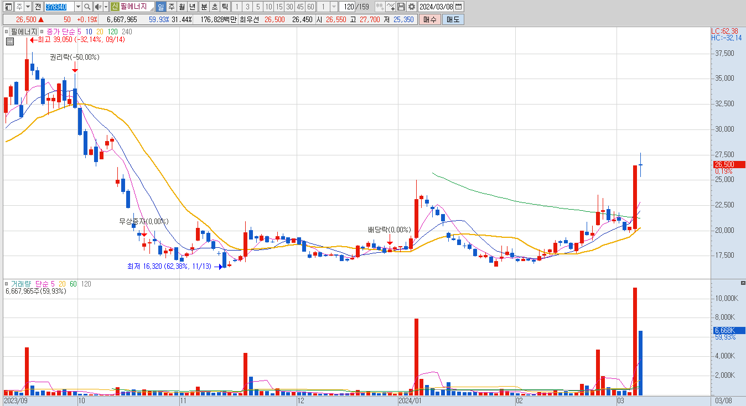
Task: Click the data table grid icon
Action: [10, 41]
